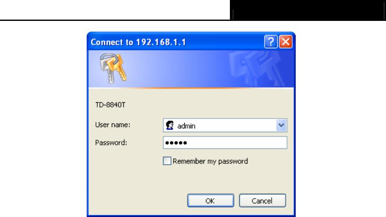Viewport: 386px width, 217px height.
Task: Click the gold and silver keys icon
Action: (x=113, y=68)
